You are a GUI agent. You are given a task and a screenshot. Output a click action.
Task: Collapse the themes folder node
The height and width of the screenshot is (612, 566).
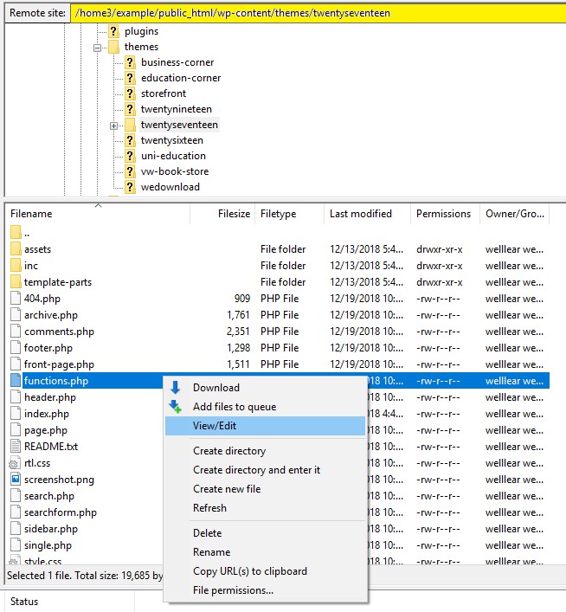(x=98, y=48)
